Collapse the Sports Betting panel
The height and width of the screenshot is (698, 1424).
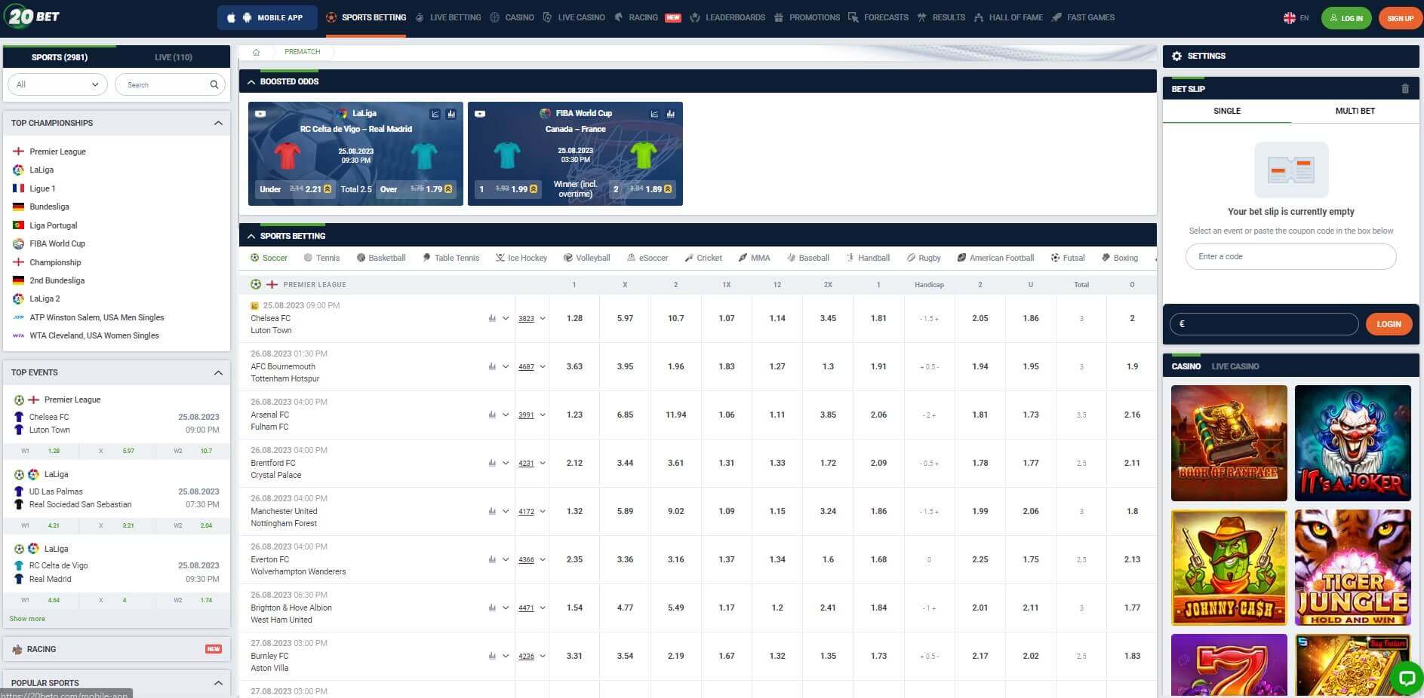coord(251,236)
